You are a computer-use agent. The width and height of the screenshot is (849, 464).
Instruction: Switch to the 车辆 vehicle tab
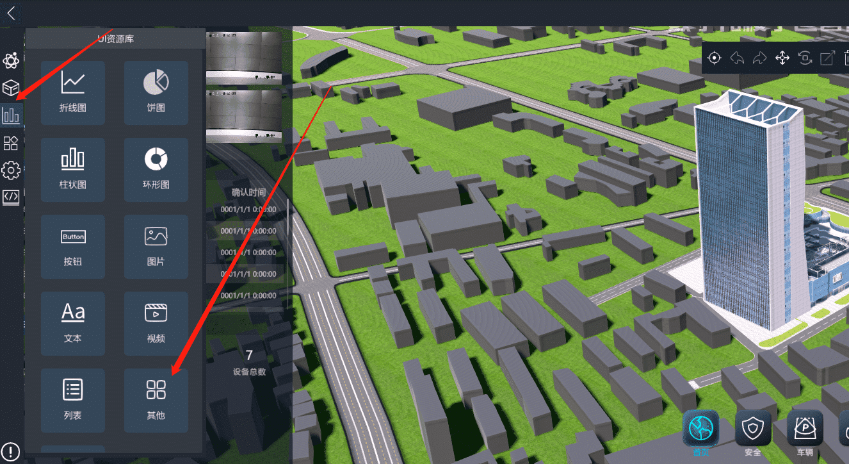805,433
